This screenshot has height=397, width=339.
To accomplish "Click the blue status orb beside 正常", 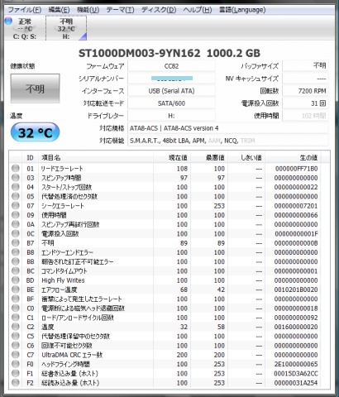I will [x=8, y=21].
